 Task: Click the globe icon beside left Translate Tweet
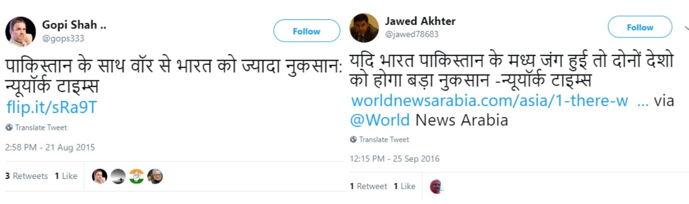pyautogui.click(x=9, y=128)
